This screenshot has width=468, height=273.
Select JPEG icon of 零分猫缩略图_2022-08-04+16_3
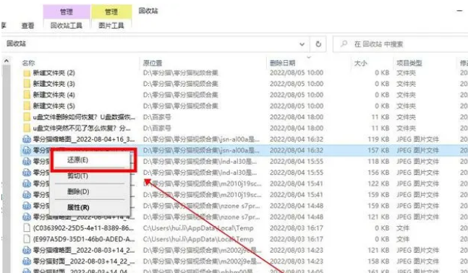(x=27, y=139)
